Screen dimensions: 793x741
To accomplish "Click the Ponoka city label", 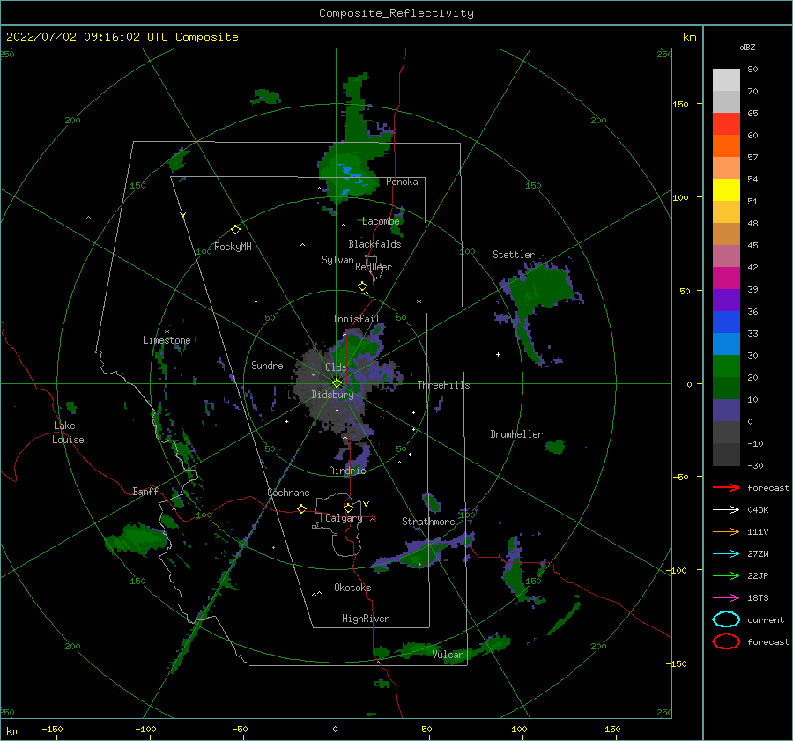I will click(x=402, y=182).
